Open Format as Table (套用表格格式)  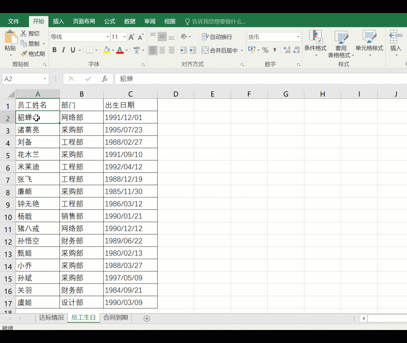tap(341, 43)
